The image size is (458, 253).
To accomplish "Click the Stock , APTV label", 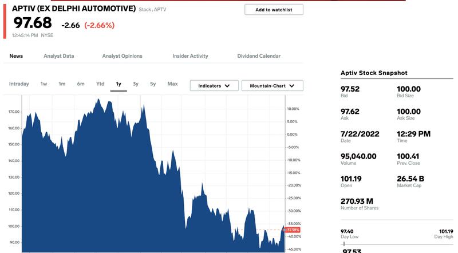I will pyautogui.click(x=152, y=10).
